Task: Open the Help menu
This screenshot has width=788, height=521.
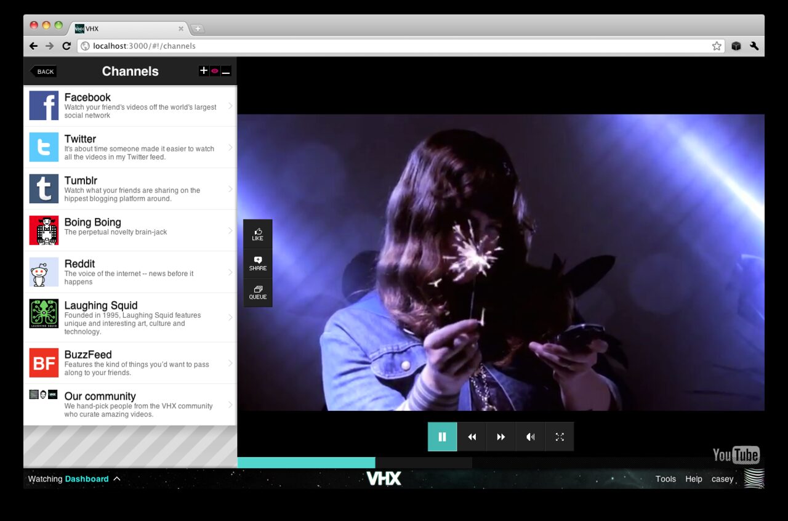Action: 694,479
